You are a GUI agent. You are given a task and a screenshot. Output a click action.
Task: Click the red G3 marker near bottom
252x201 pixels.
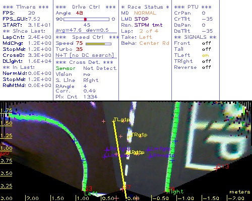(88, 189)
